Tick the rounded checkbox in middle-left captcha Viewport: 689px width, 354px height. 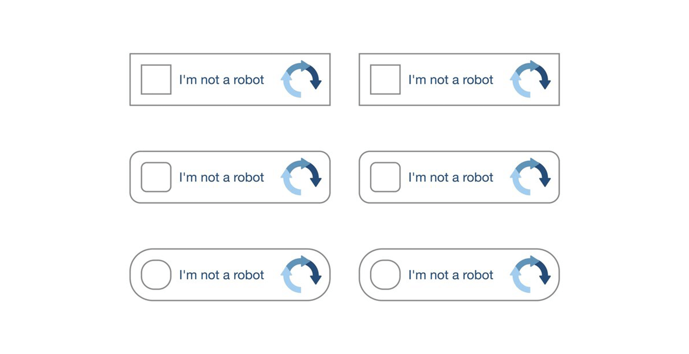[156, 177]
